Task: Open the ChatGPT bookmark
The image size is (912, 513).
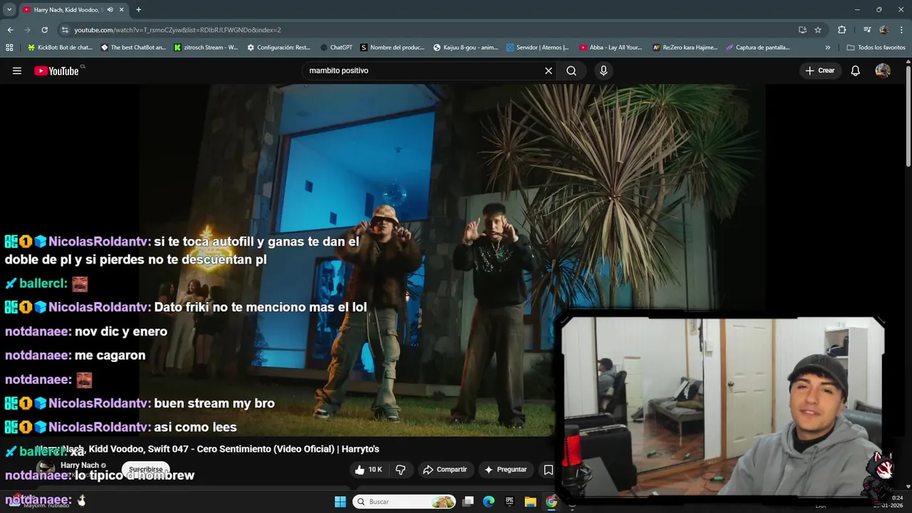Action: pos(336,48)
